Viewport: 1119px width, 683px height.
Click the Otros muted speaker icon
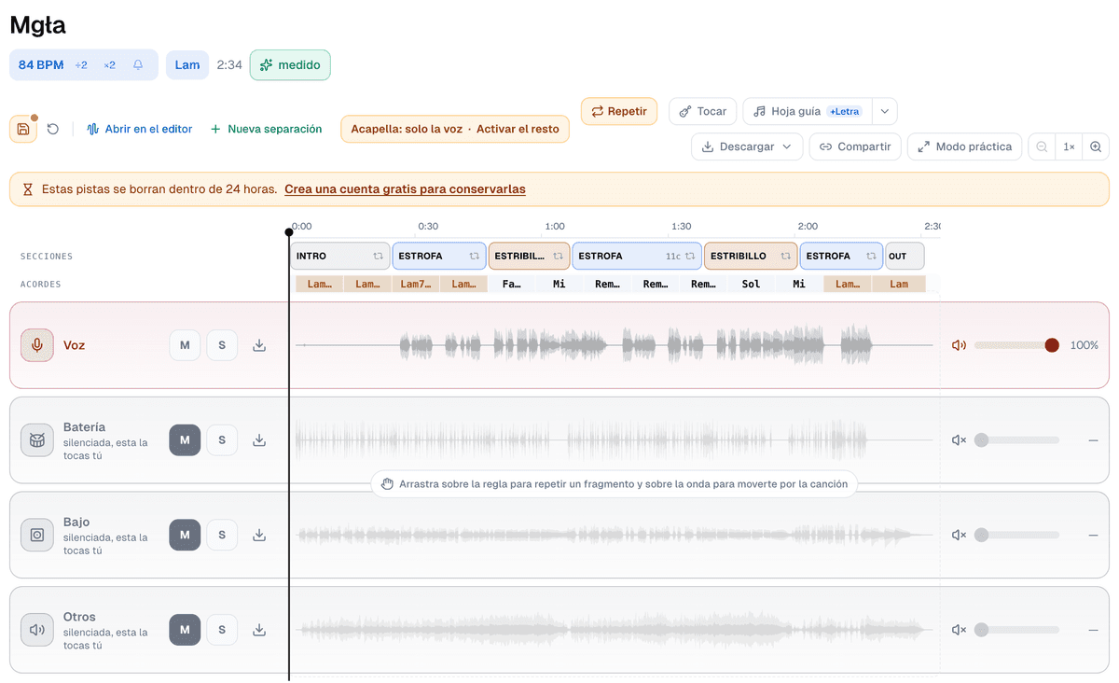pos(959,630)
